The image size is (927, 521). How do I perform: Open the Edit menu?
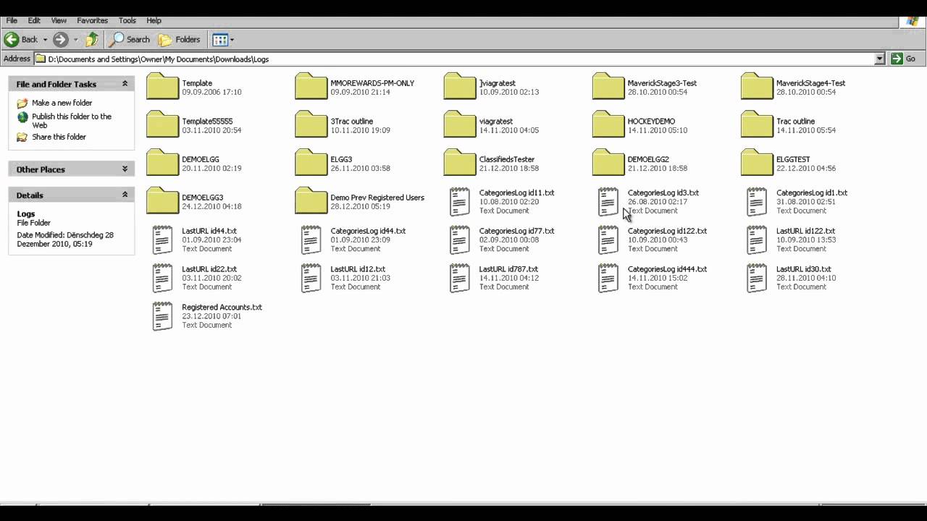(34, 20)
